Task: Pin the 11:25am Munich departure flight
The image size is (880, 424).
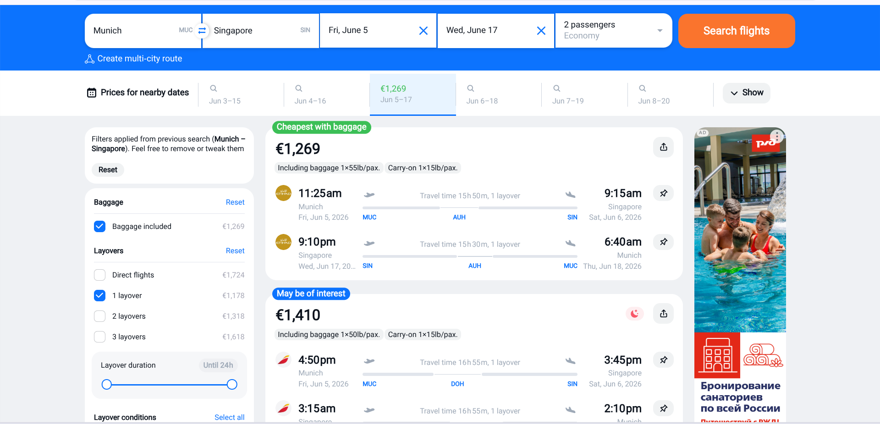Action: [x=663, y=193]
